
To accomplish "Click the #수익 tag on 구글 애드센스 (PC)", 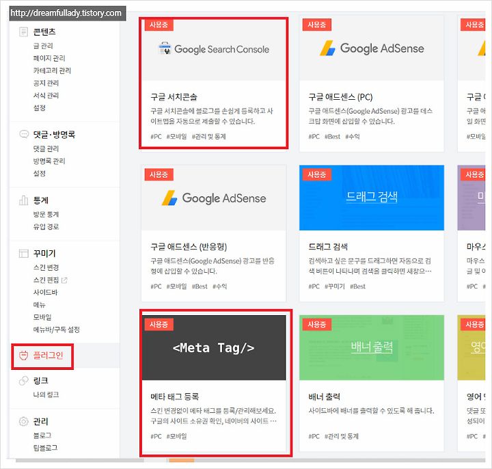I will pos(353,137).
